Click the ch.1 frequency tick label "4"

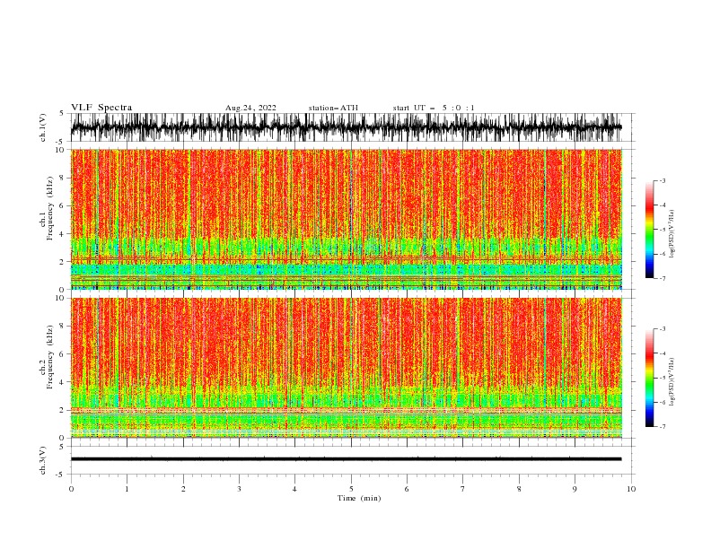click(x=64, y=234)
